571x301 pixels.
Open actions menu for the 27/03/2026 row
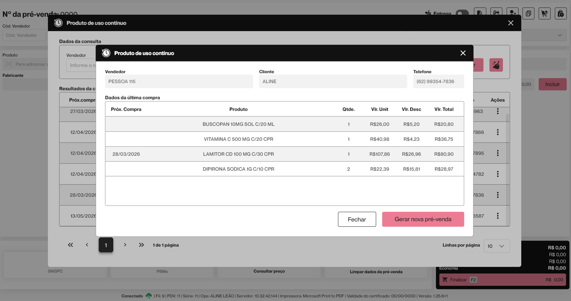(x=498, y=111)
